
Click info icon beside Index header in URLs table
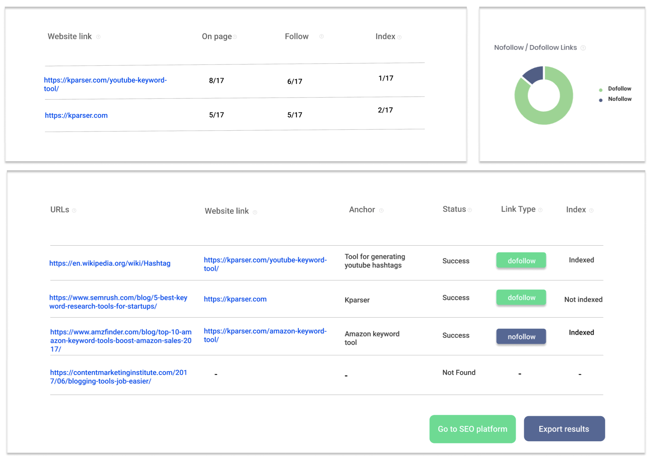591,210
